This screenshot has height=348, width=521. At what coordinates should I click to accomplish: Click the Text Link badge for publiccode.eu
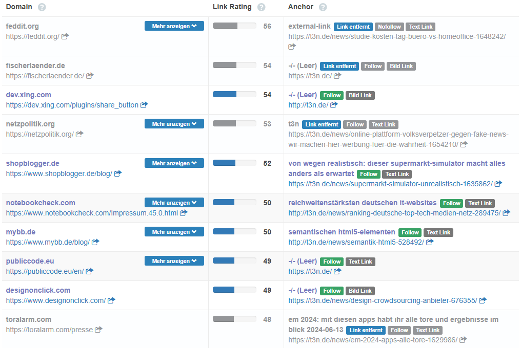click(360, 262)
